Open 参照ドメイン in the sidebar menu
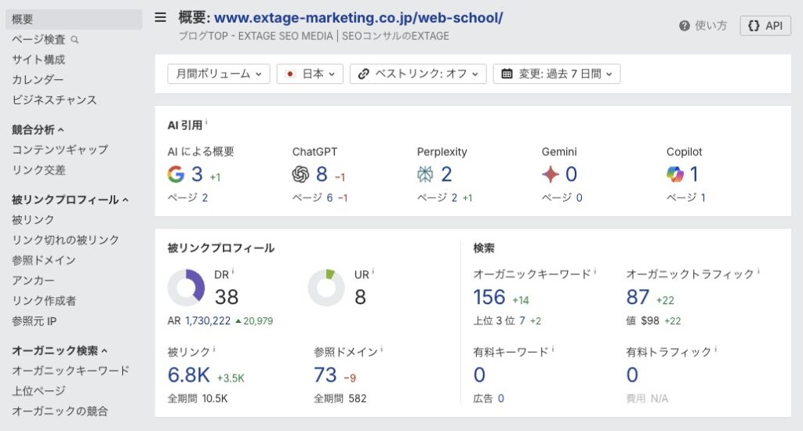This screenshot has width=803, height=431. click(44, 260)
